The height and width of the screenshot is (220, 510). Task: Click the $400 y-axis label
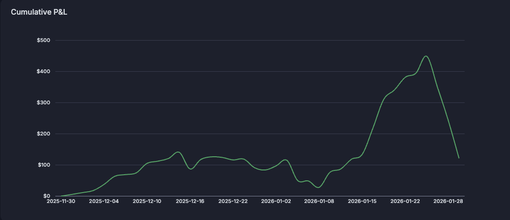(43, 71)
